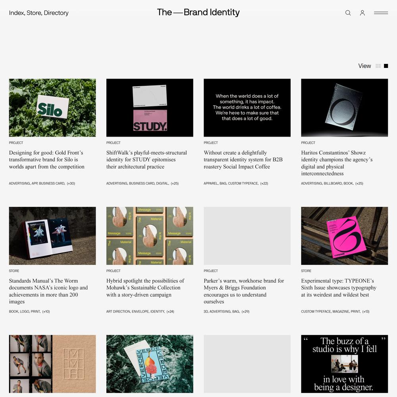Expand (+25) tags under STUDY article
This screenshot has width=397, height=397.
click(175, 183)
